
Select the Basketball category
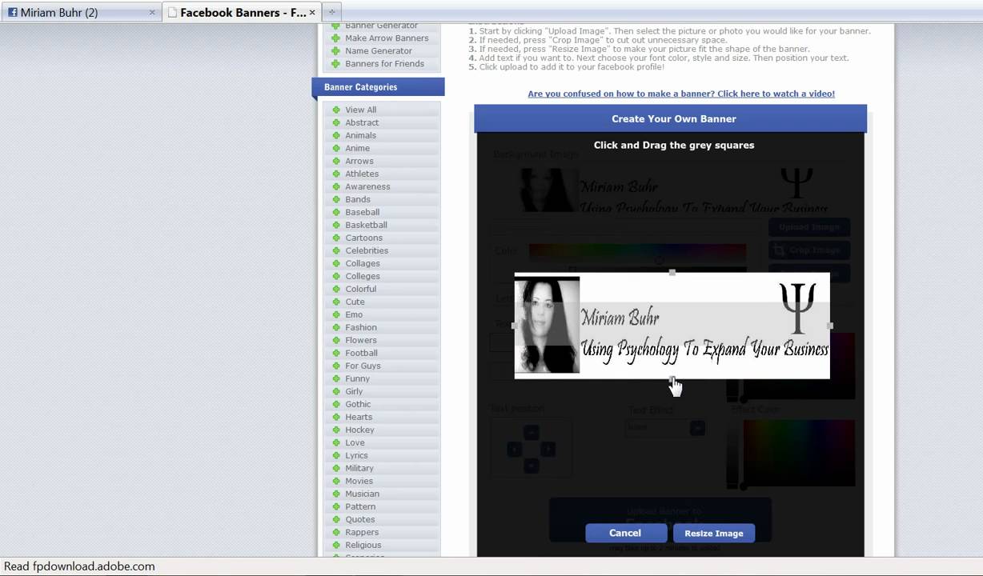(367, 225)
